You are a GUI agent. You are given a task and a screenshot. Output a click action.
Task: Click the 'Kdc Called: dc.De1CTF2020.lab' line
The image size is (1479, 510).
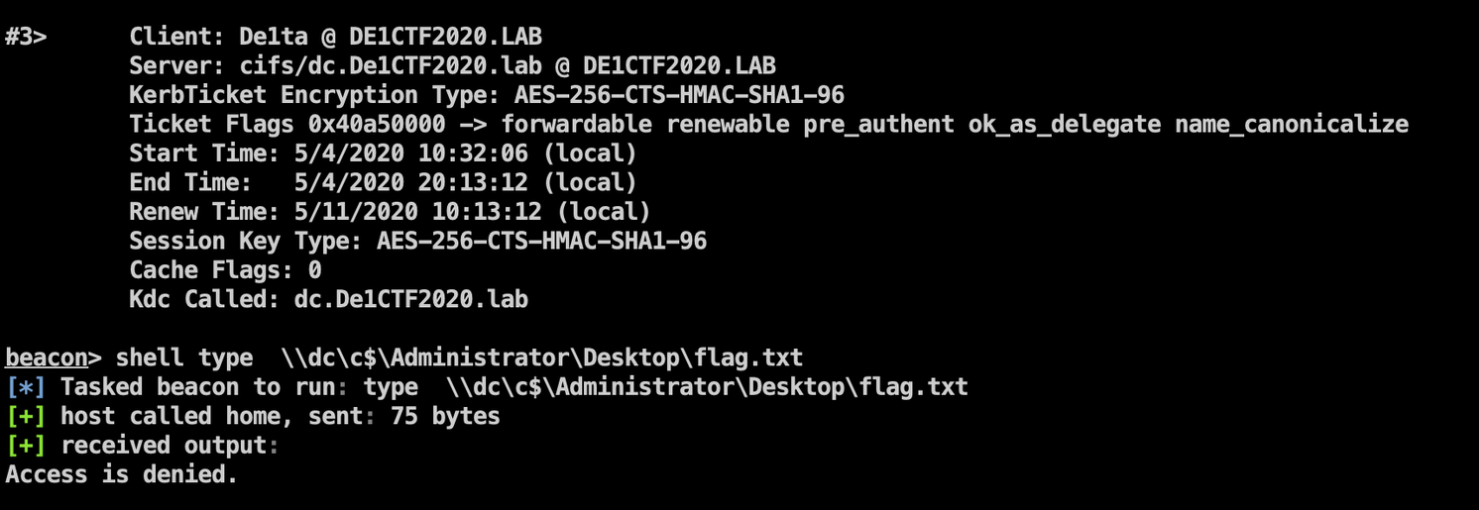tap(328, 299)
